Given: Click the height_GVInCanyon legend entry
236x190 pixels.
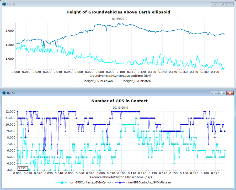Looking at the screenshot, I should click(x=94, y=81).
